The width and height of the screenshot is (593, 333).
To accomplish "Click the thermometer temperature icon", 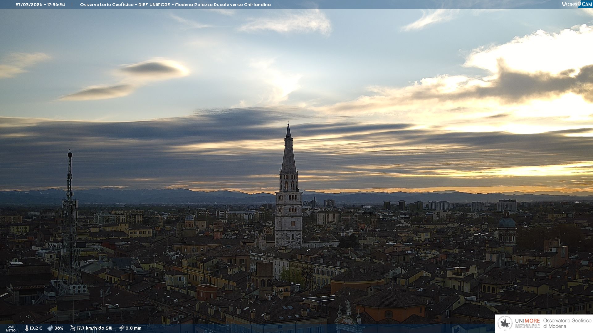I will tap(27, 328).
